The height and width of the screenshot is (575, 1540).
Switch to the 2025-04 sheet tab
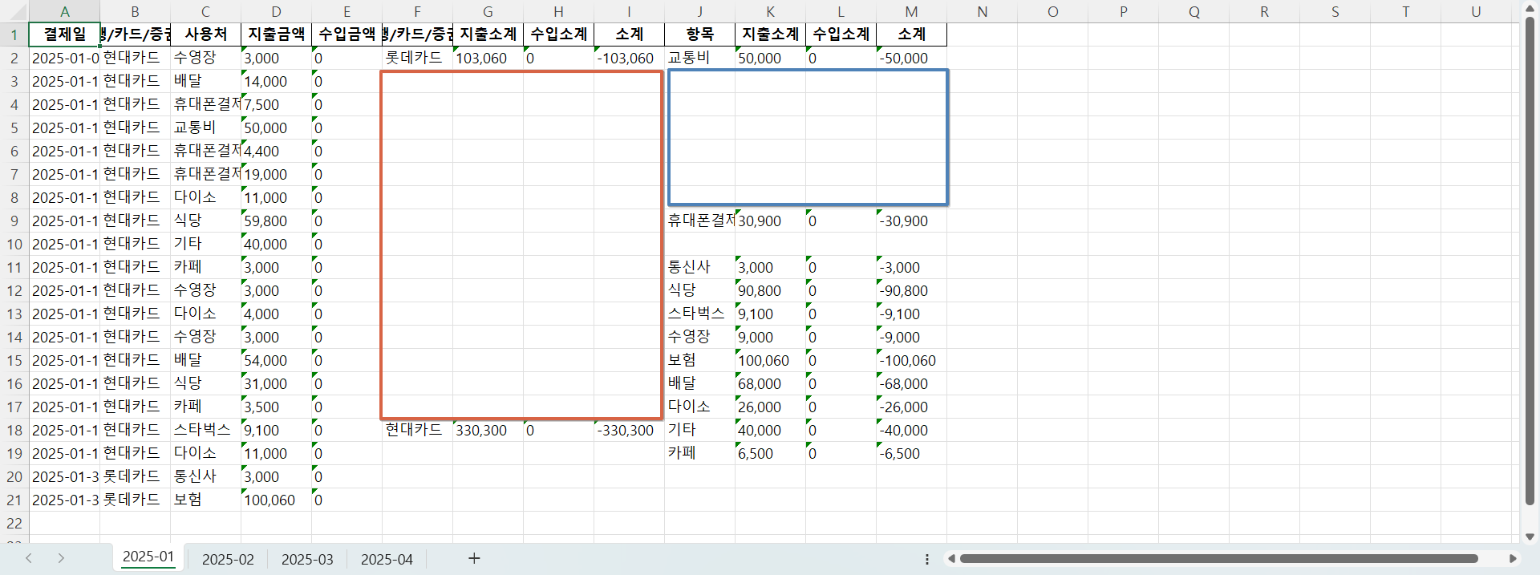point(387,559)
